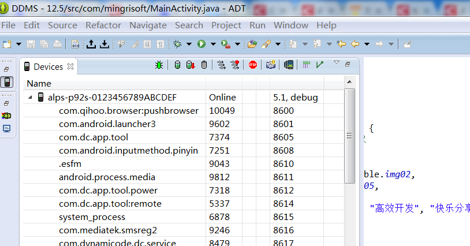Open the Search menu
The image size is (470, 246).
coord(189,25)
